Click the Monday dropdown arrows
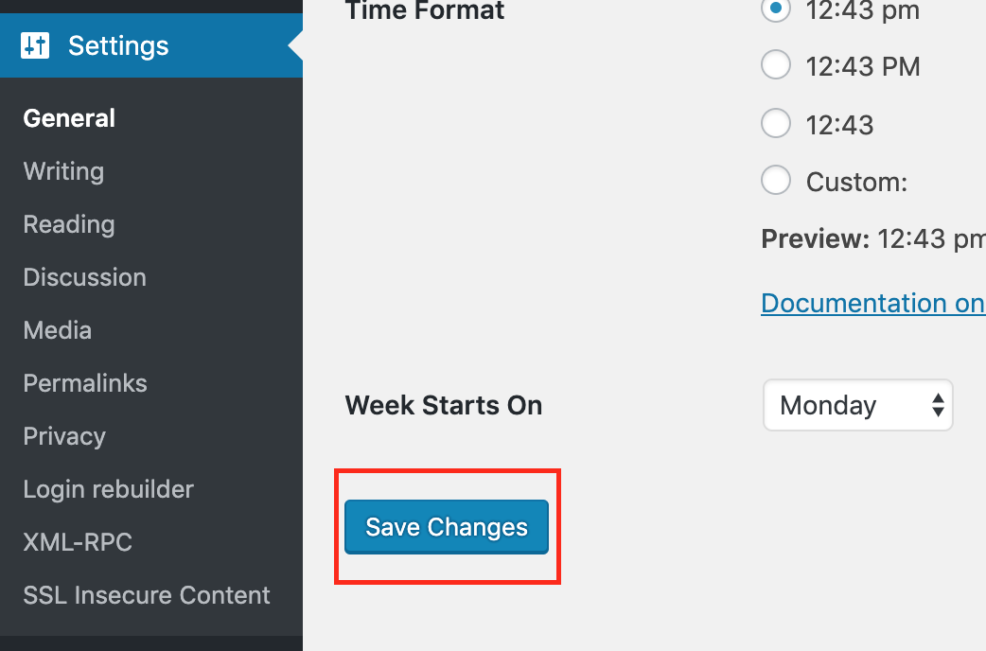This screenshot has height=651, width=986. point(938,405)
